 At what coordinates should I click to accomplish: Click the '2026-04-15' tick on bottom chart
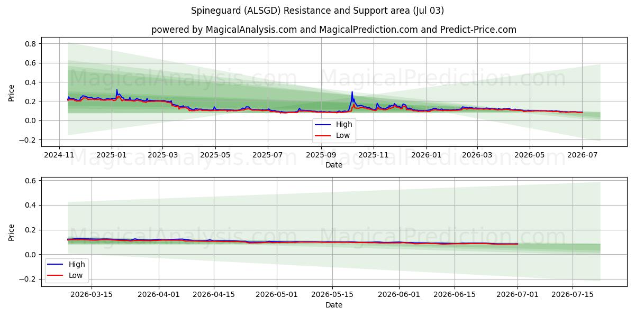pos(214,295)
